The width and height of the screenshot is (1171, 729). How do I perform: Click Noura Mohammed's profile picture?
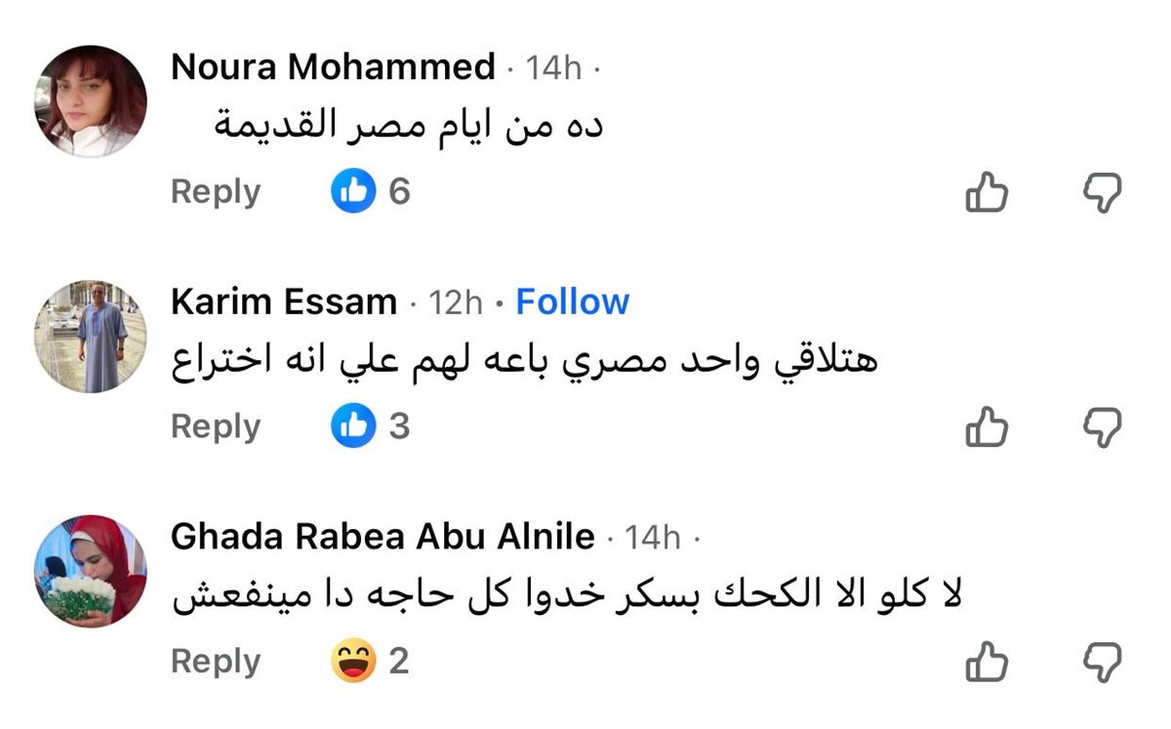[x=91, y=101]
